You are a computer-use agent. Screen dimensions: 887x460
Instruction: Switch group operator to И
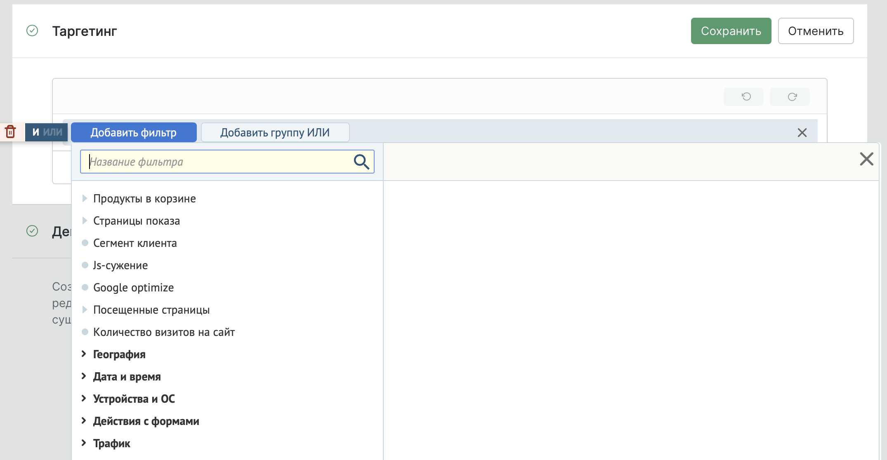[36, 132]
